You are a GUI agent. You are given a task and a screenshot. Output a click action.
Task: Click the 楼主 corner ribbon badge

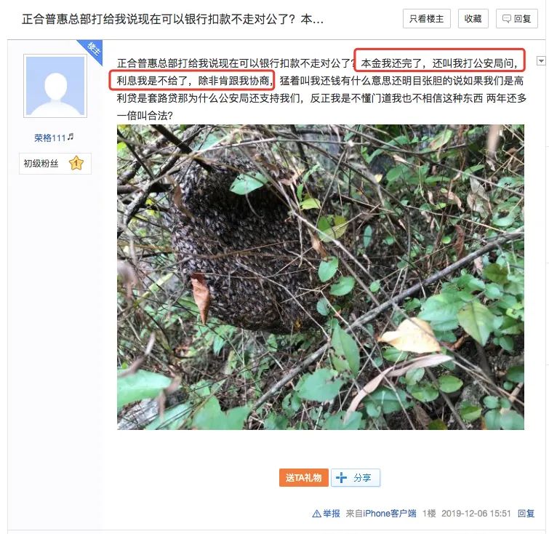click(92, 51)
